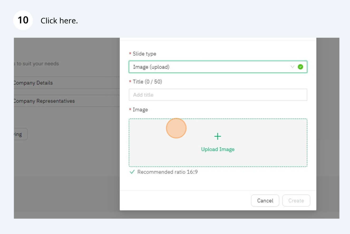Click the "to suit your needs" text
350x234 pixels.
(x=37, y=64)
